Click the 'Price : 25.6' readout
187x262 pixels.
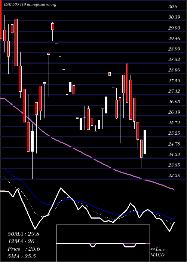point(24,249)
